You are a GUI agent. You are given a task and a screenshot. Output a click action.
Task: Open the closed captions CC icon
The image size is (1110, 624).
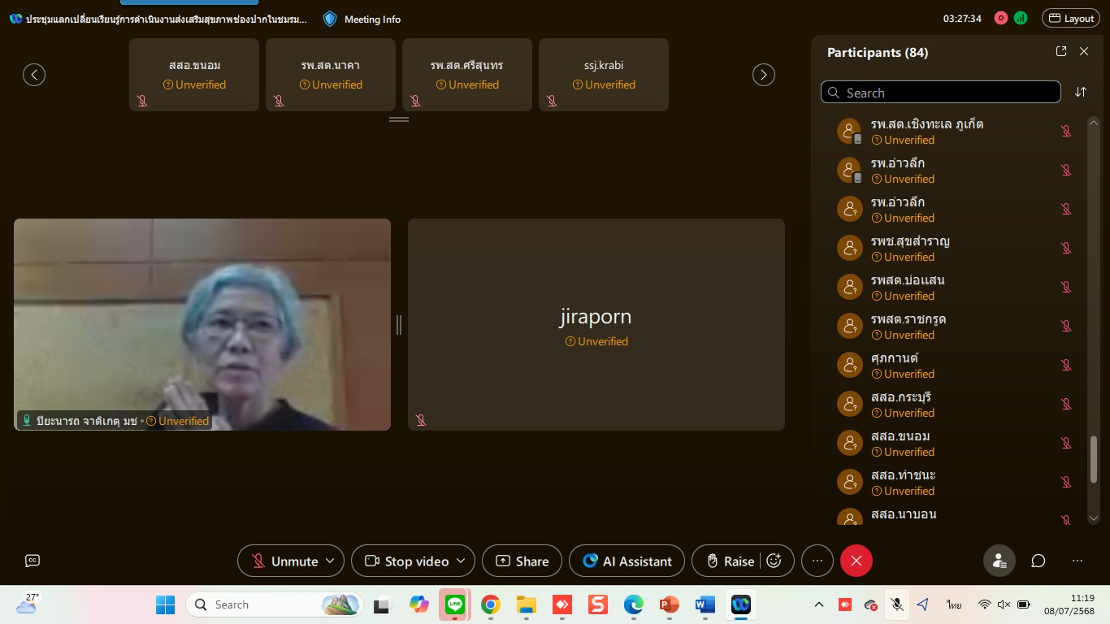click(33, 561)
